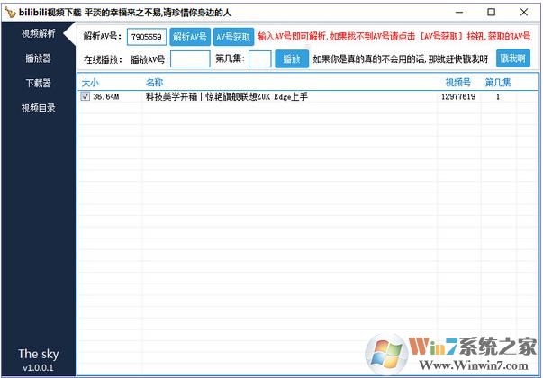Image resolution: width=543 pixels, height=378 pixels.
Task: Select the video title 科技美学开箱 row
Action: (227, 96)
